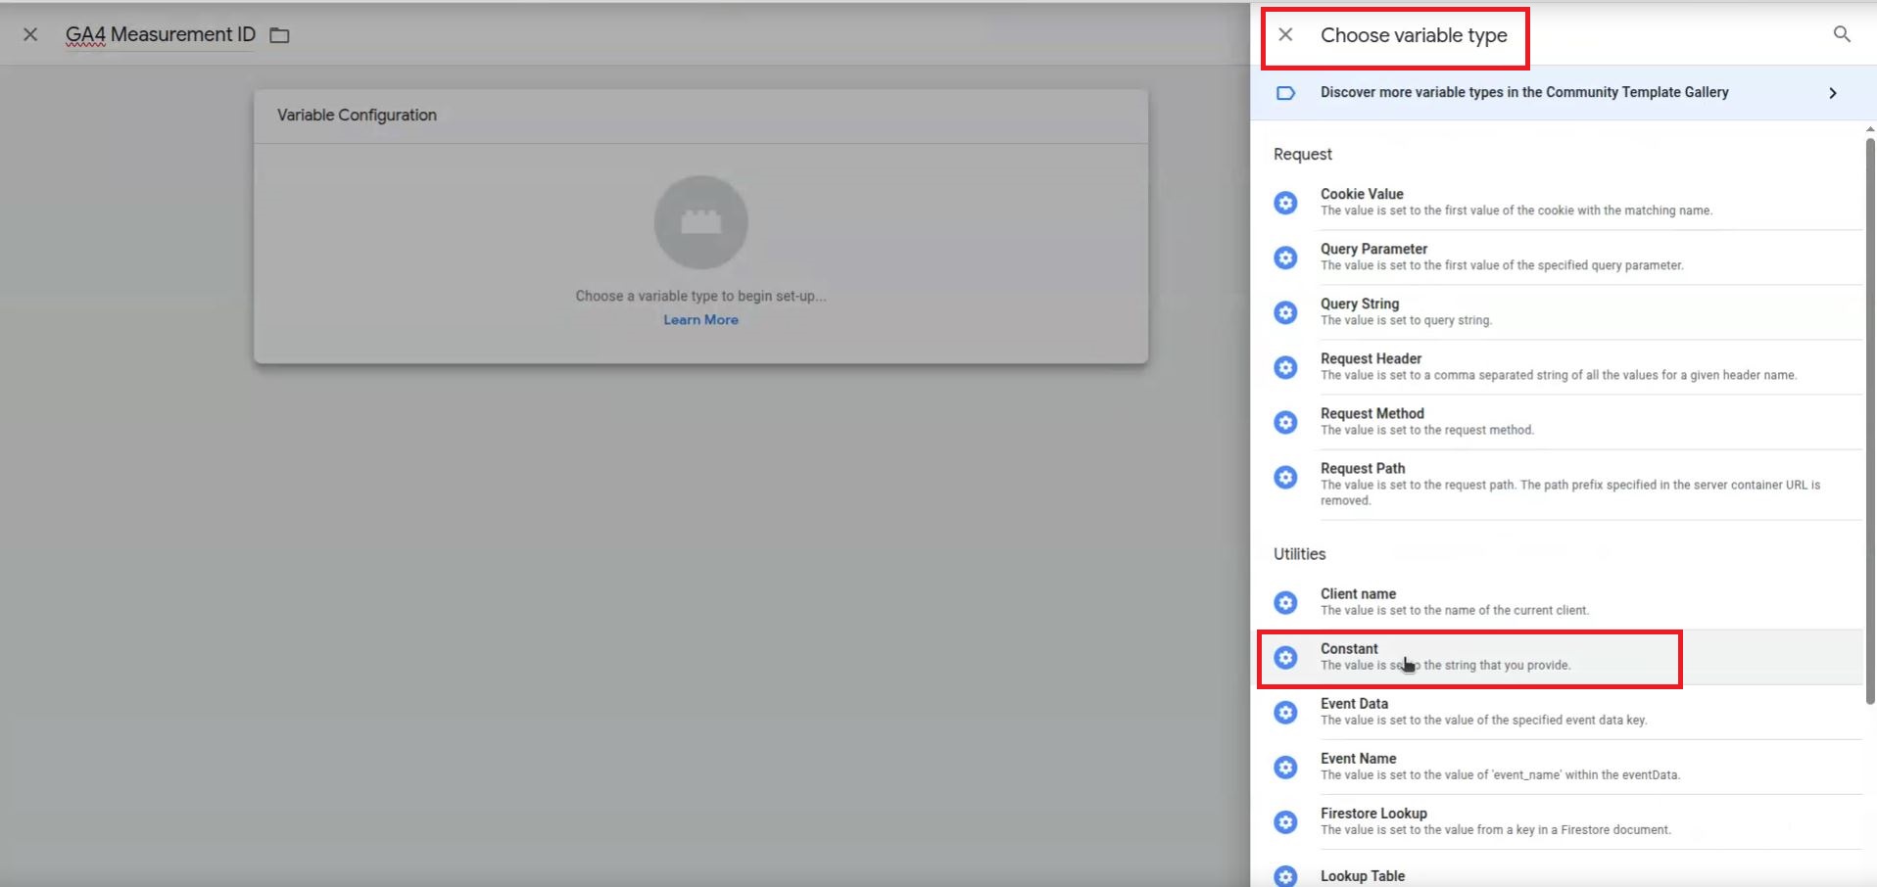This screenshot has width=1877, height=887.
Task: Select the Constant variable type
Action: pos(1566,657)
